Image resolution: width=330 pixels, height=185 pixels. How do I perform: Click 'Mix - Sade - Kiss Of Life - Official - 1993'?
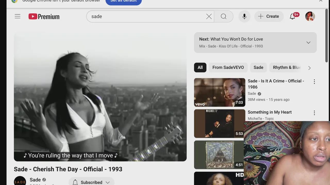pyautogui.click(x=231, y=46)
